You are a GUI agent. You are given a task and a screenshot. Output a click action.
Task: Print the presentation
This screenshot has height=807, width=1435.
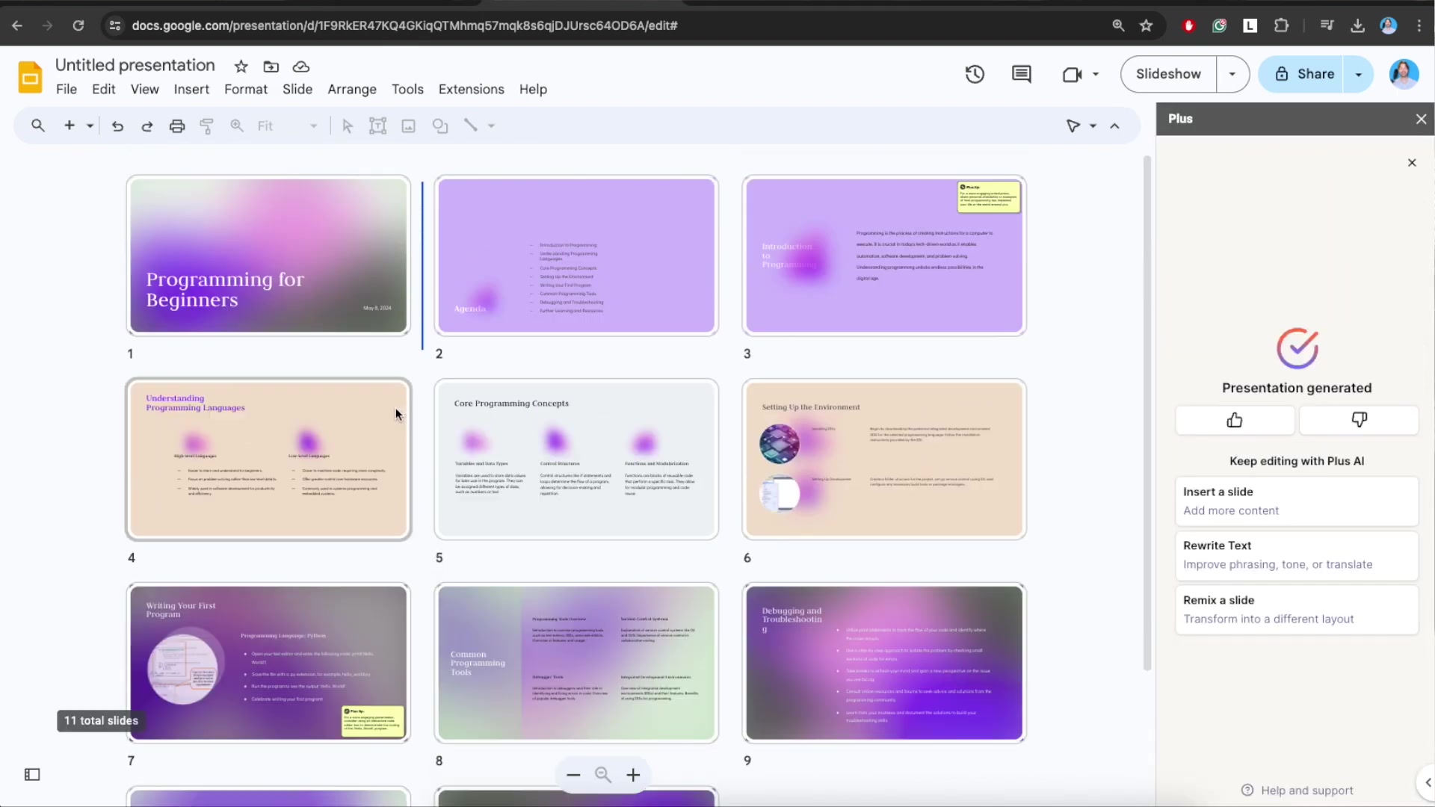[177, 126]
